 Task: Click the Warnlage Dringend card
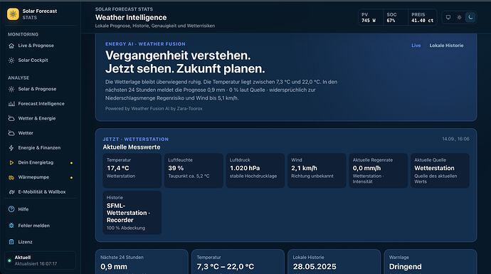[431, 262]
